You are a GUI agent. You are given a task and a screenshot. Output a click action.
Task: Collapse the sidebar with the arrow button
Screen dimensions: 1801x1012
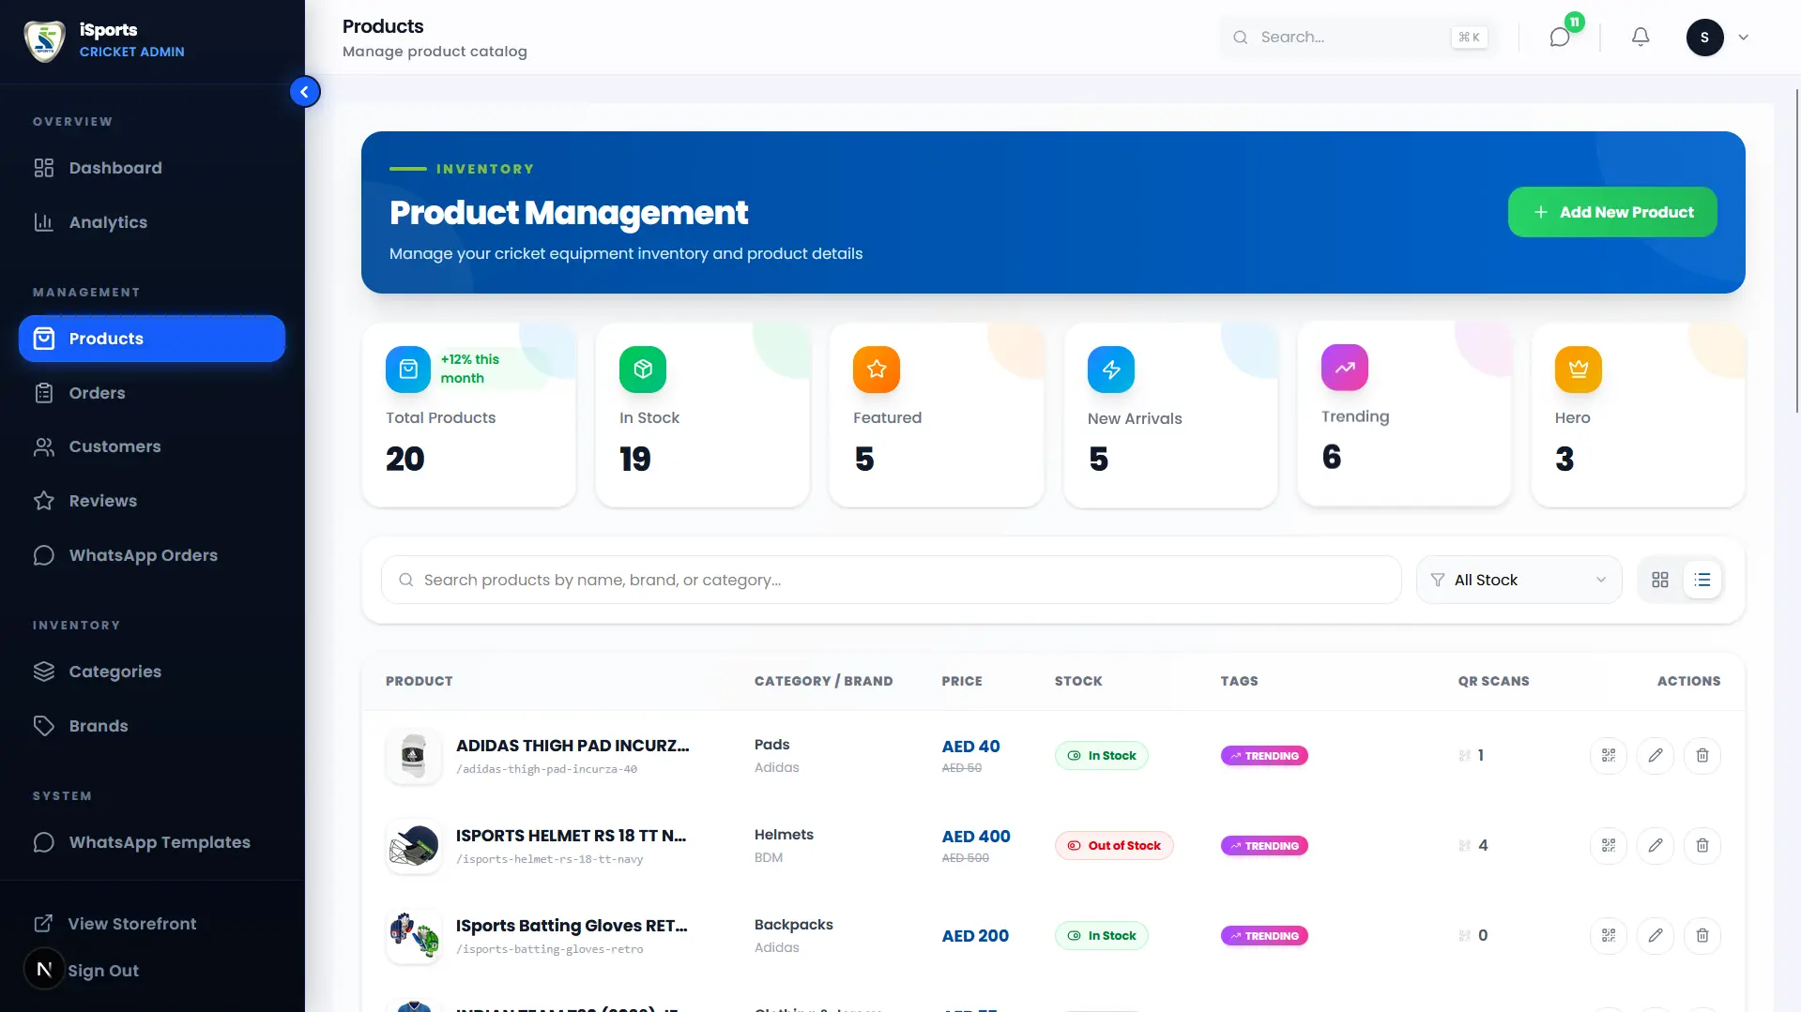pos(304,92)
